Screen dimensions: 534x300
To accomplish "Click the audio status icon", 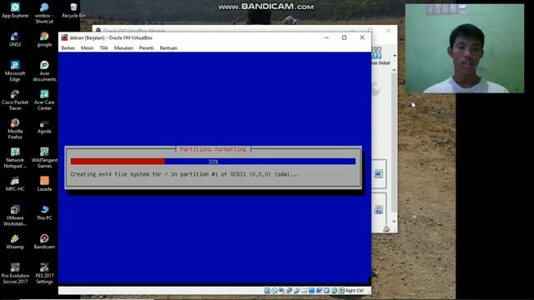I will point(282,291).
